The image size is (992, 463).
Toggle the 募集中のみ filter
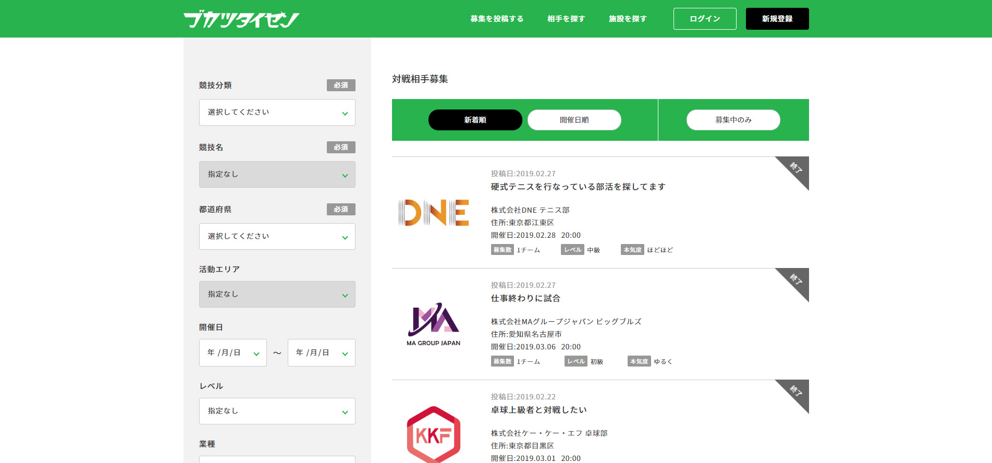pyautogui.click(x=733, y=120)
